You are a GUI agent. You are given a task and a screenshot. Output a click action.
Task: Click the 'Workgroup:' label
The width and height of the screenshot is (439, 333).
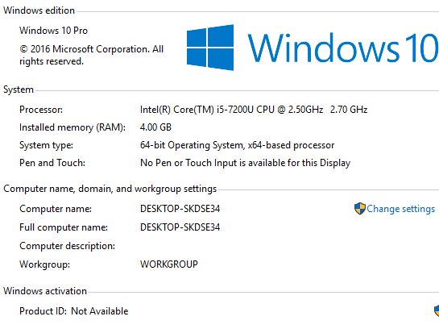[x=45, y=264]
